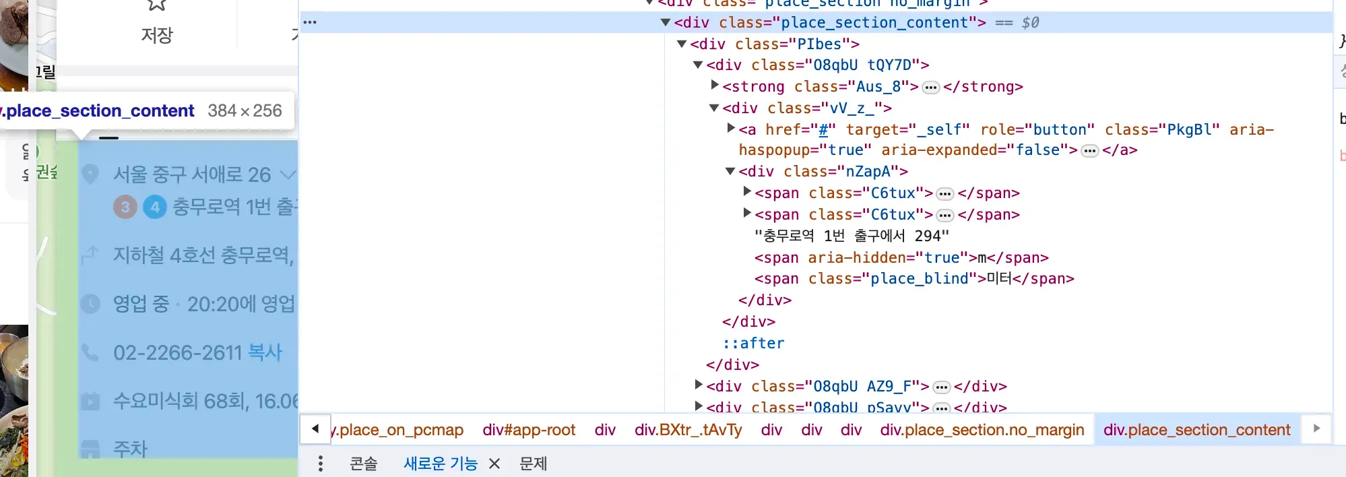Click the href "#" link value
Viewport: 1346px width, 477px height.
click(823, 129)
